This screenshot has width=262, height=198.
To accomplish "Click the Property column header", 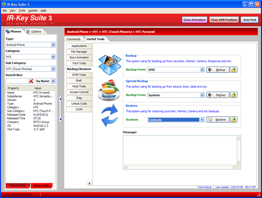I will 19,88.
